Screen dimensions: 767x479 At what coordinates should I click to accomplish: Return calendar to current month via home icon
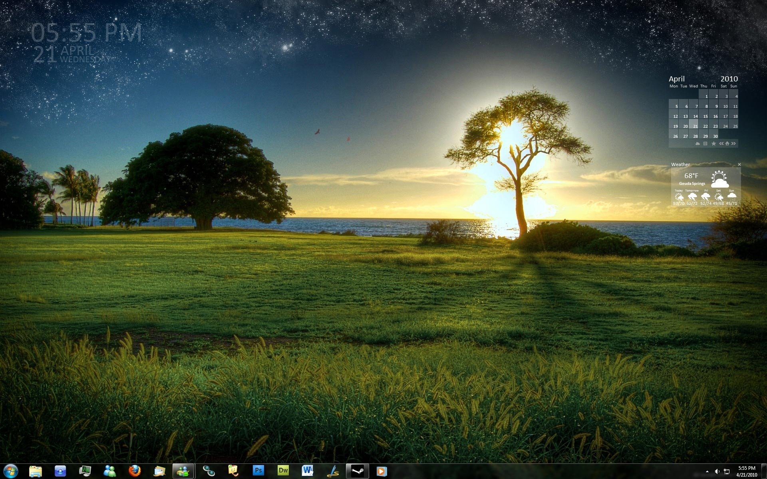(x=727, y=144)
